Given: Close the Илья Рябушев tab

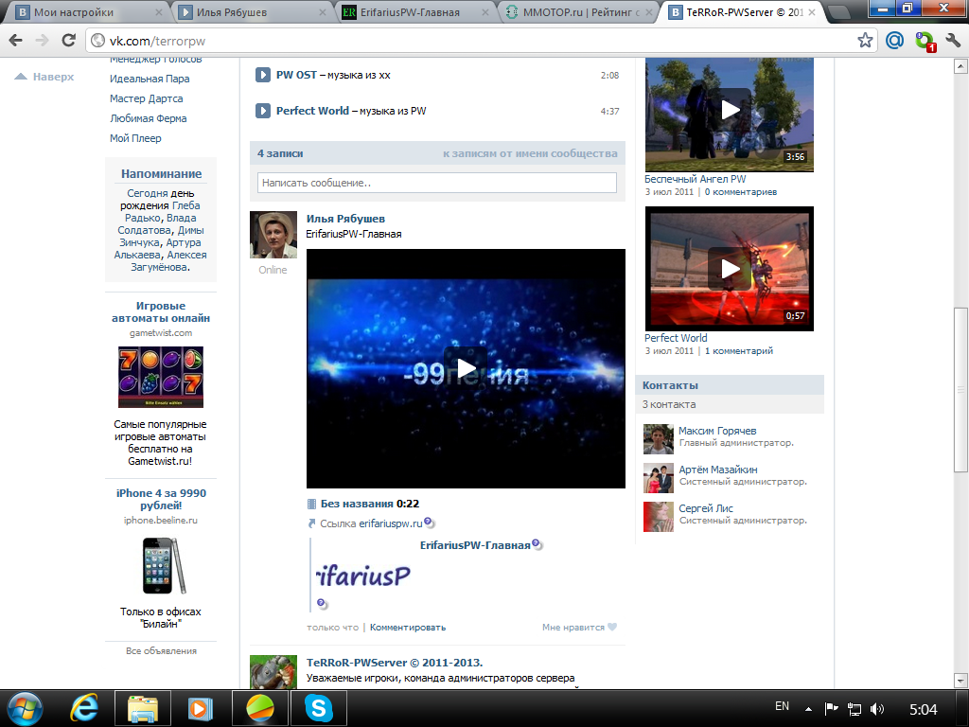Looking at the screenshot, I should [x=323, y=12].
